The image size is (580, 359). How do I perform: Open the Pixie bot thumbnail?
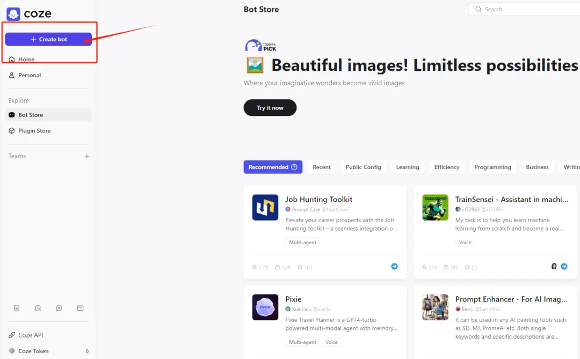coord(265,307)
